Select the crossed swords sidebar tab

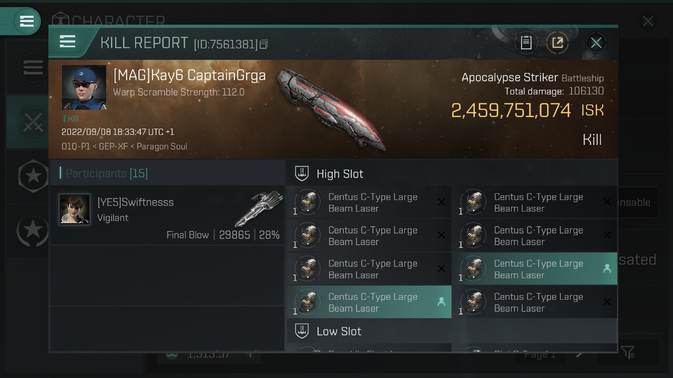point(33,122)
